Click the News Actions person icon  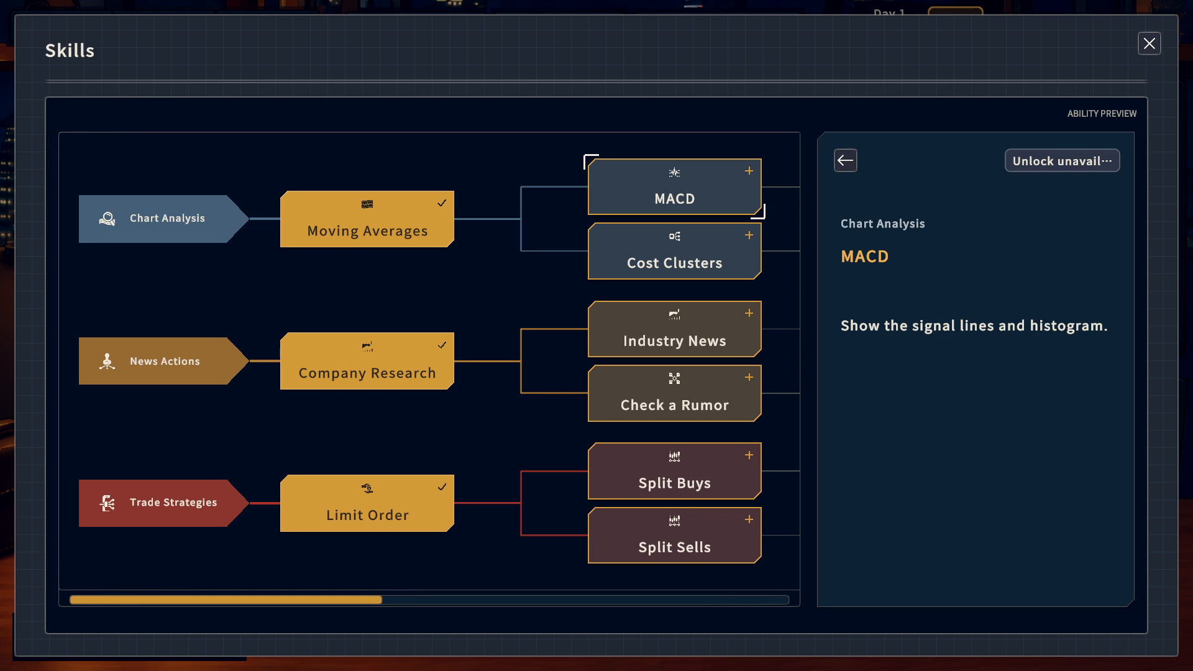click(x=107, y=361)
